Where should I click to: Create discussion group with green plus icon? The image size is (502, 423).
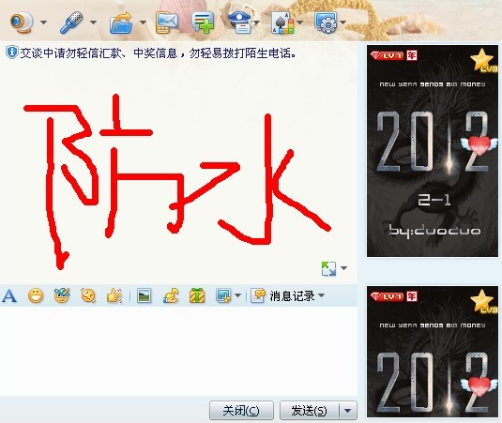click(x=203, y=23)
